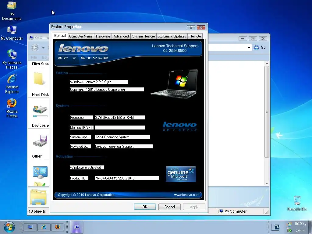Open the Back button history dropdown arrow
Viewport: 312px width, 234px height.
43,48
